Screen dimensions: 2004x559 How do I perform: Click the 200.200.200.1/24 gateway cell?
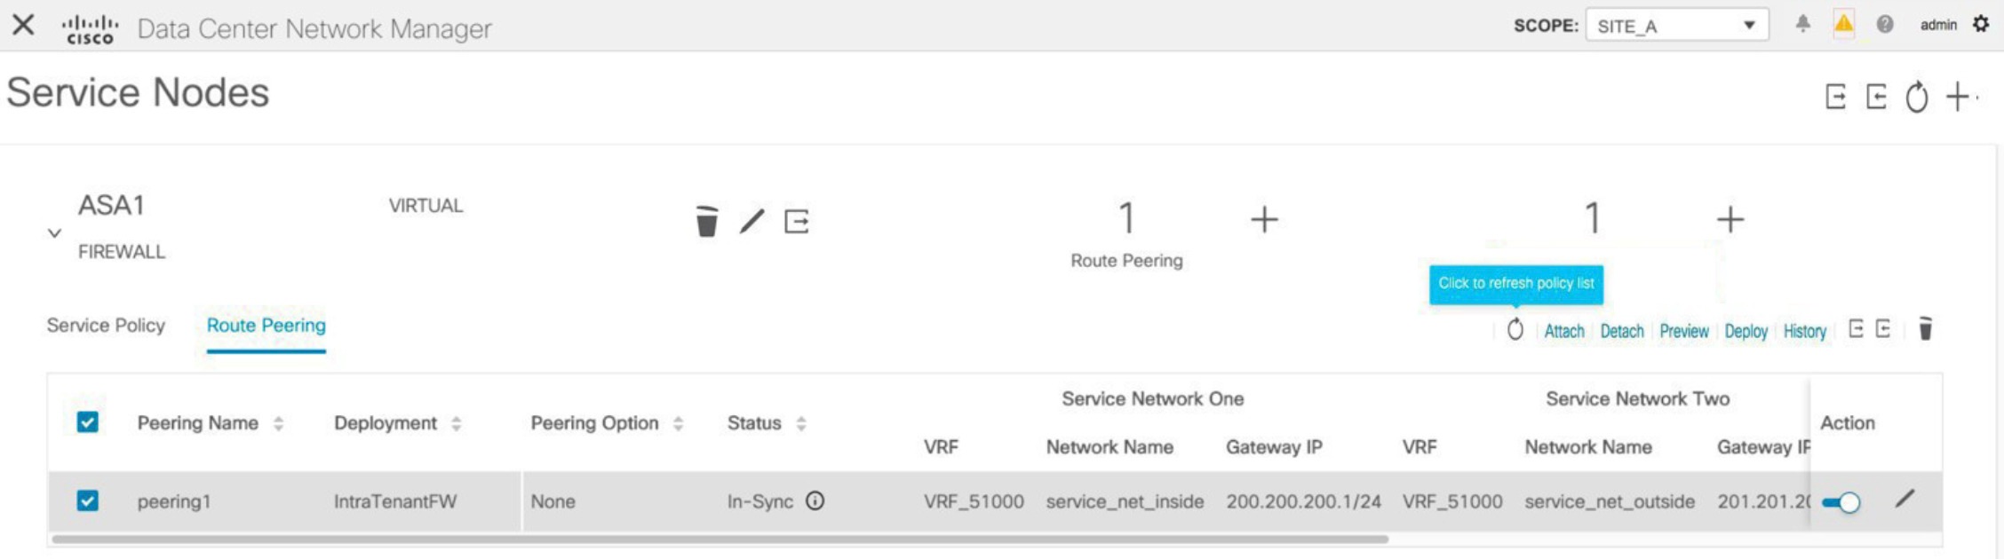point(1303,501)
